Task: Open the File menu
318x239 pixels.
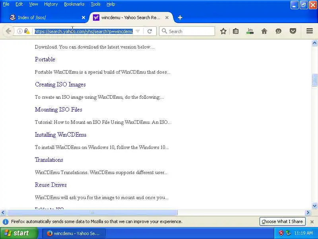Action: click(6, 4)
